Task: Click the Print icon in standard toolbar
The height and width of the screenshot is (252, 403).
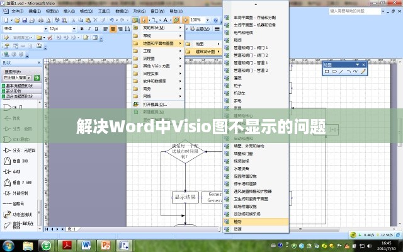Action: point(41,20)
